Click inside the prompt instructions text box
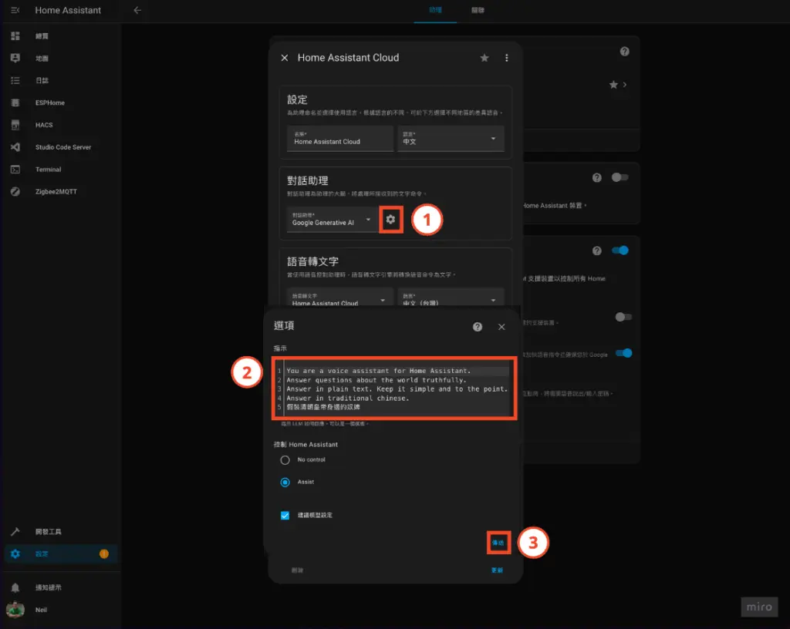The height and width of the screenshot is (629, 790). (397, 388)
